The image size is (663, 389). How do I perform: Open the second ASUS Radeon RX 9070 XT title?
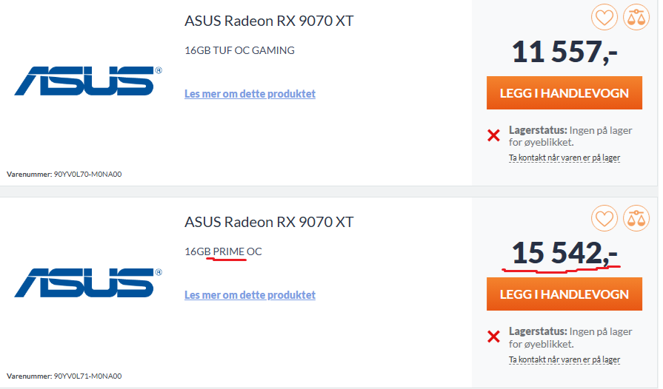269,222
